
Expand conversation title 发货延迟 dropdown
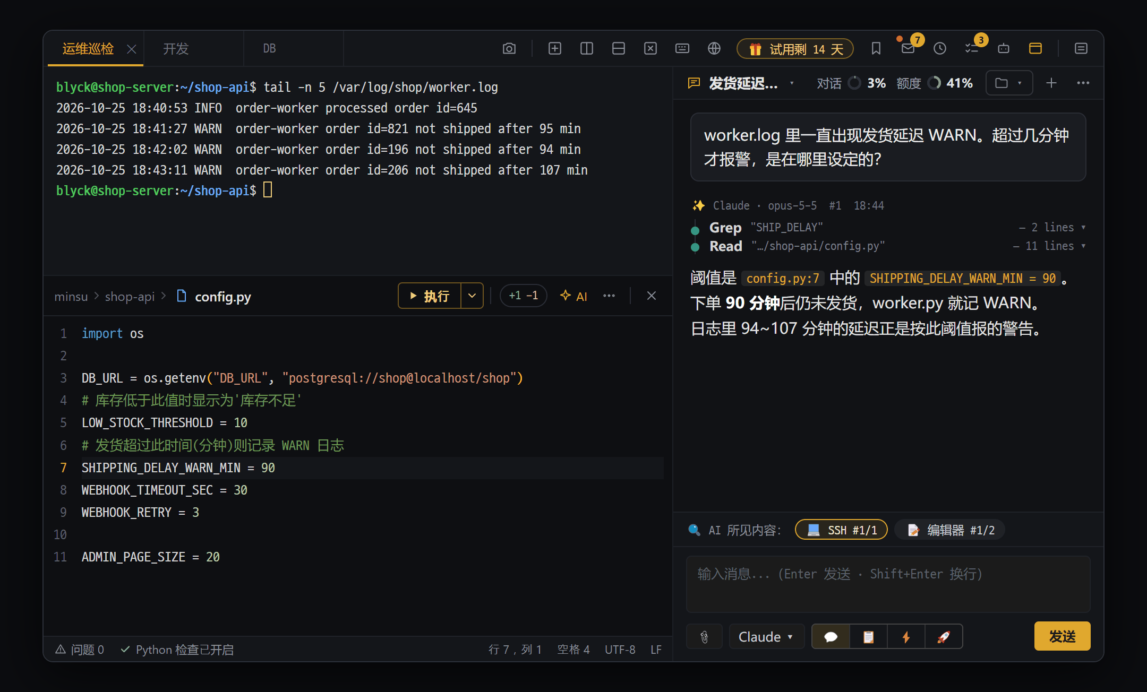(x=792, y=83)
